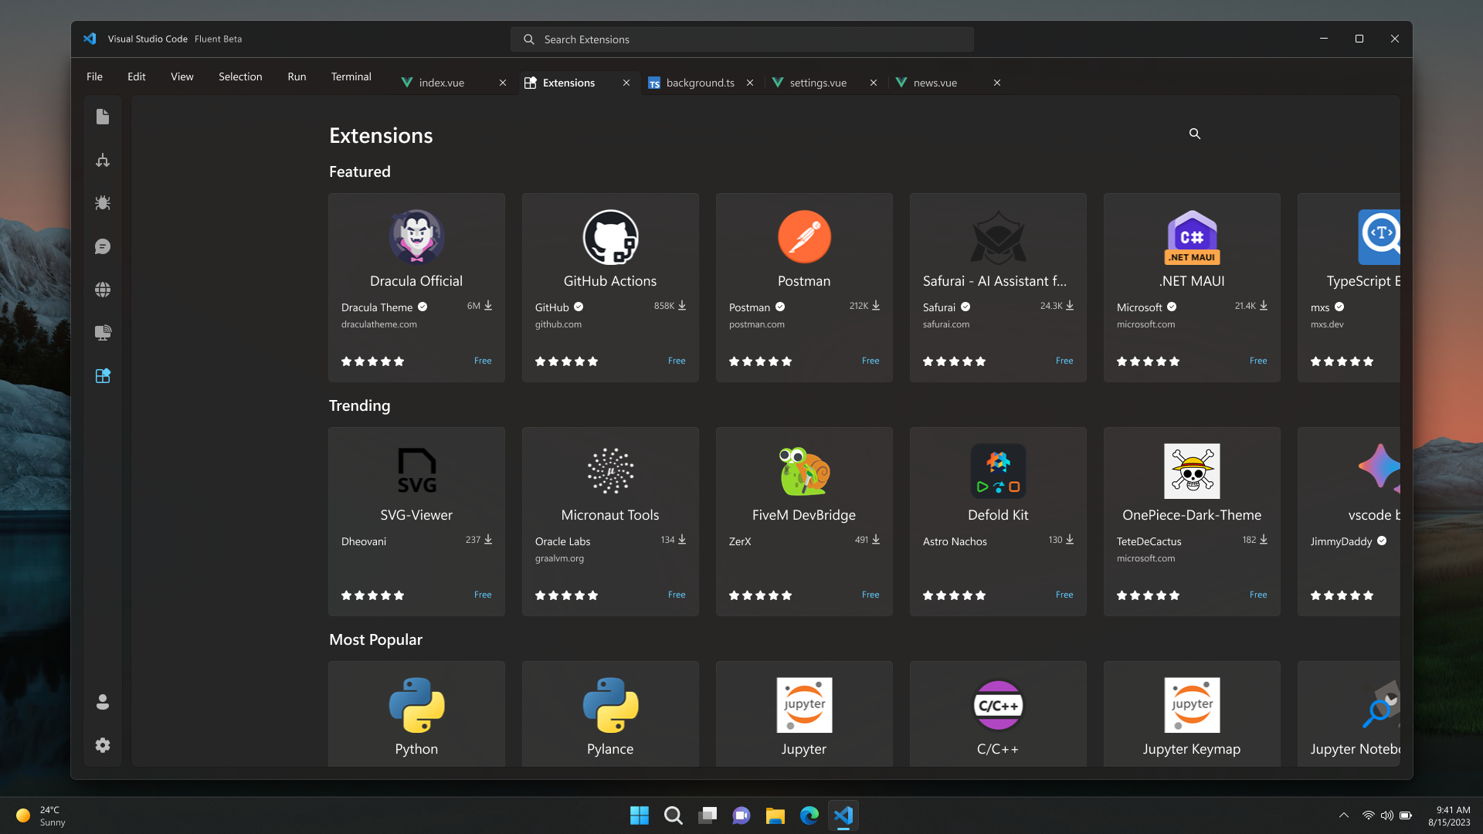The image size is (1483, 834).
Task: Select the Extensions icon in sidebar
Action: click(x=103, y=376)
